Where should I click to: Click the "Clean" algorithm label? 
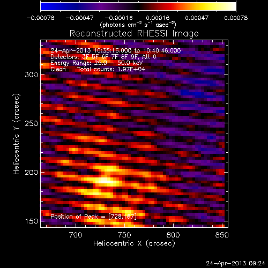[x=58, y=69]
